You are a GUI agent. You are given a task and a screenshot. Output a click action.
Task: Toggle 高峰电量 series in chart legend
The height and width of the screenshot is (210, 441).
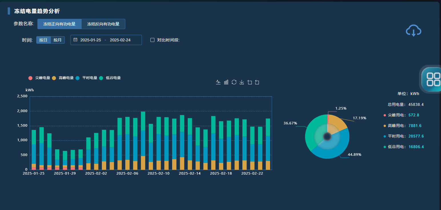63,78
